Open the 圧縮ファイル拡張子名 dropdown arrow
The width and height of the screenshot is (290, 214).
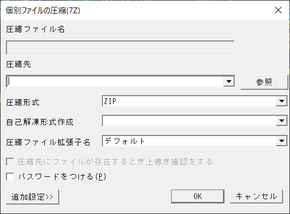point(281,141)
